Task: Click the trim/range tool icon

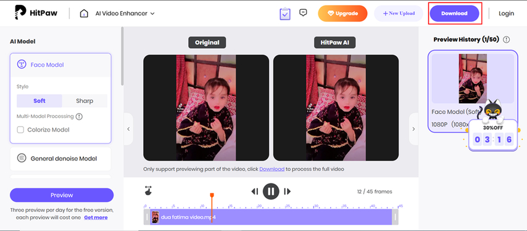Action: 148,190
